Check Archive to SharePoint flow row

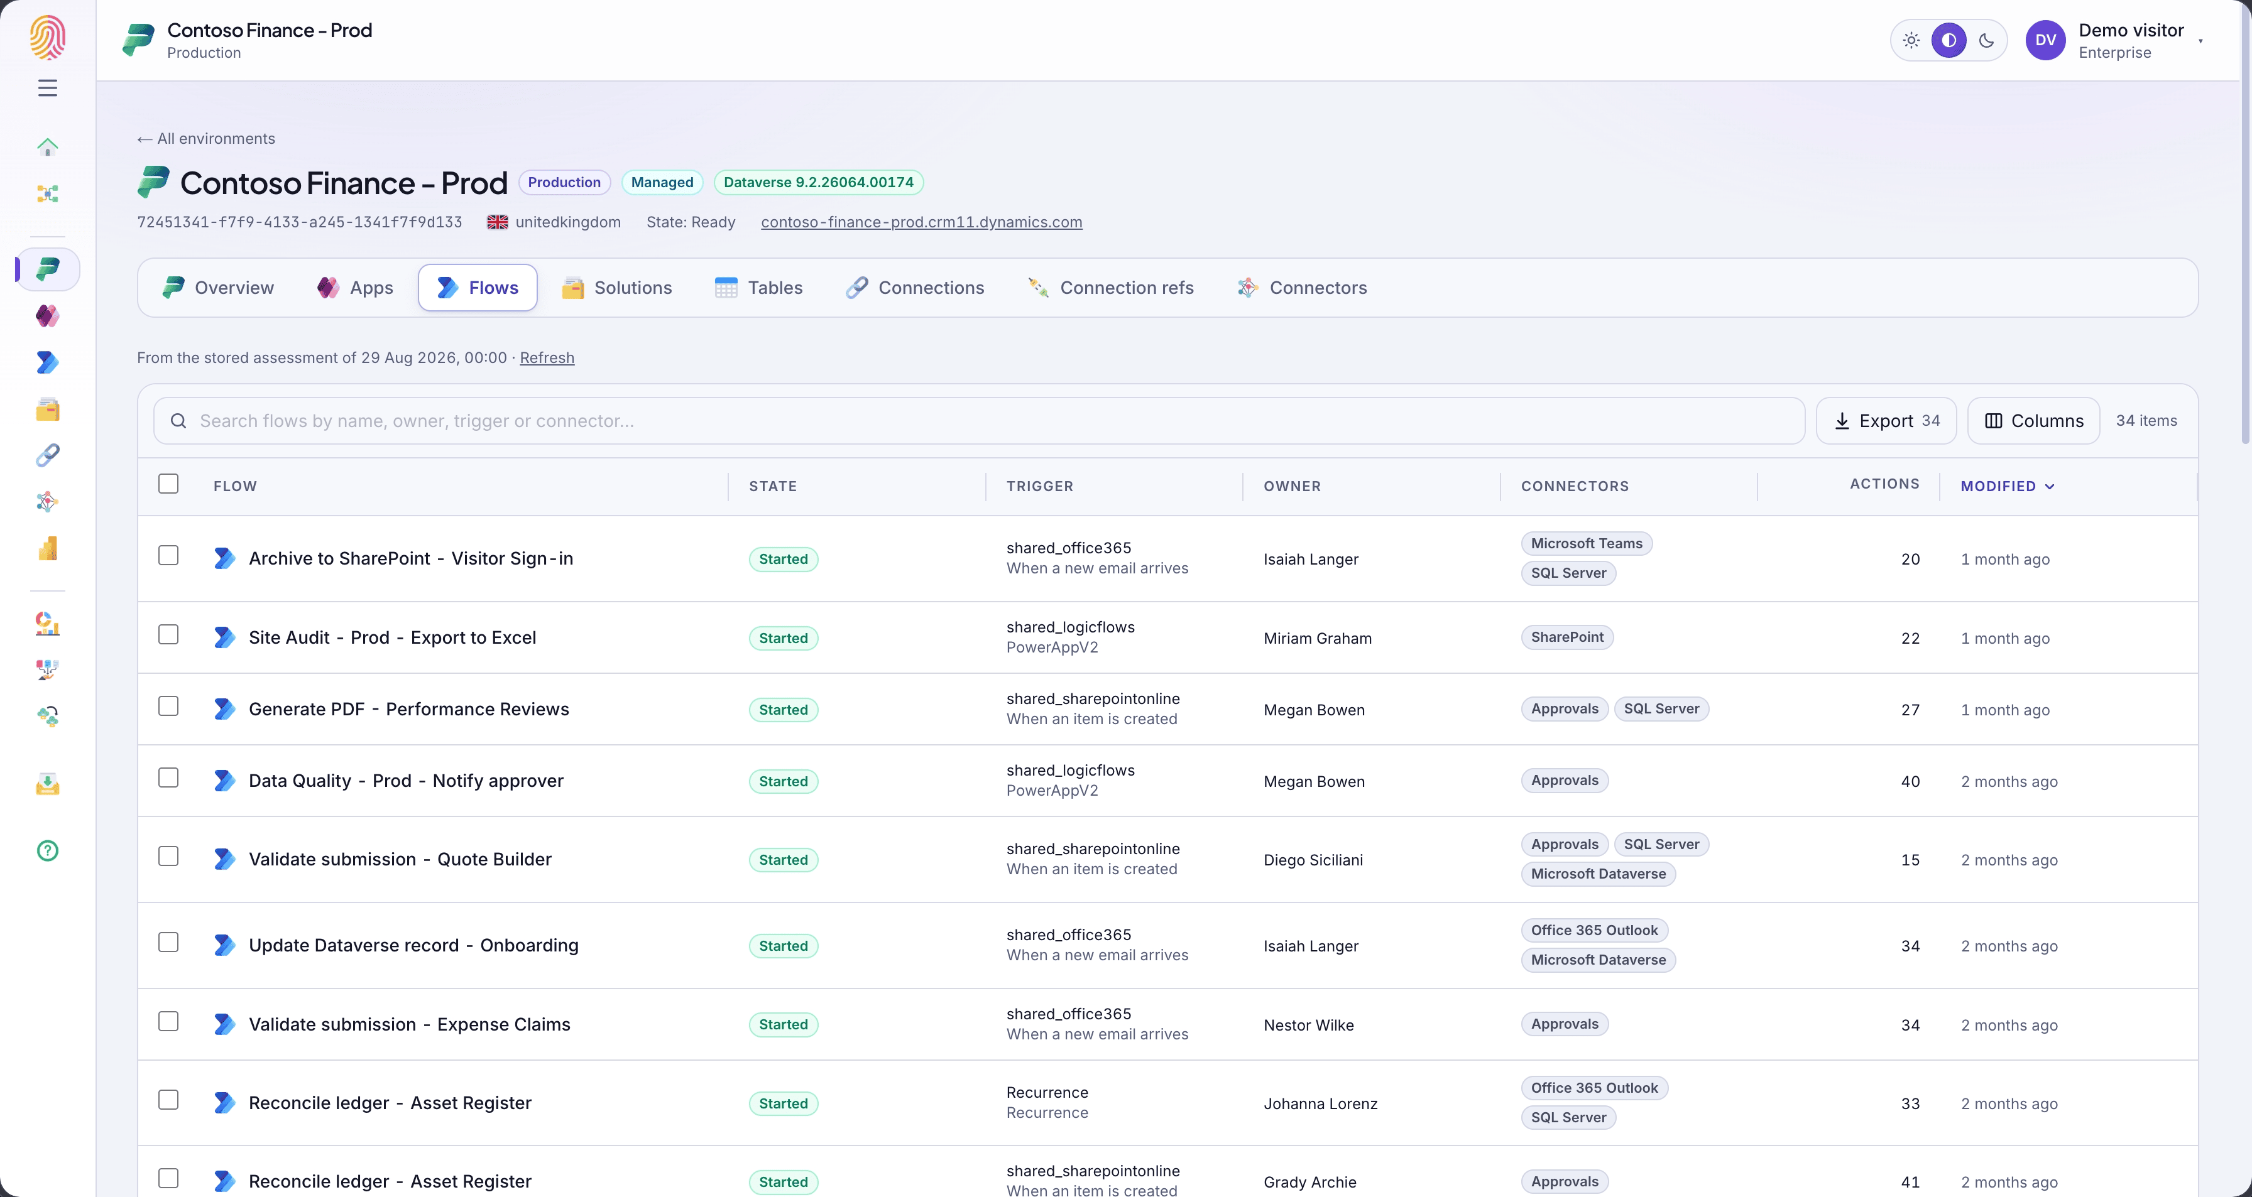(x=169, y=556)
